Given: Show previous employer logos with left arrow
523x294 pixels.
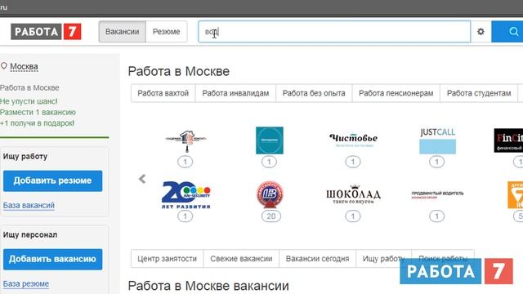Looking at the screenshot, I should (142, 179).
